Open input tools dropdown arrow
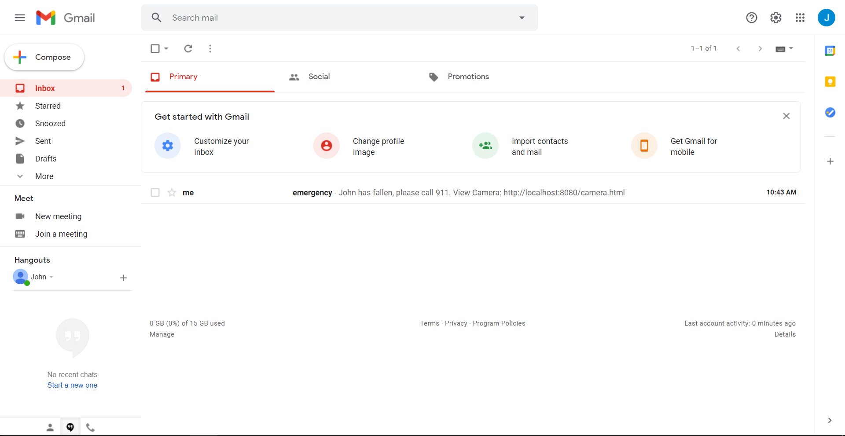Screen dimensions: 845x436 [791, 48]
